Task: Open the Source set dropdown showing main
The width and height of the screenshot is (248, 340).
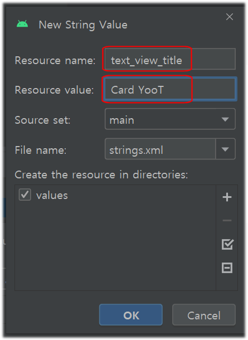Action: coord(170,119)
